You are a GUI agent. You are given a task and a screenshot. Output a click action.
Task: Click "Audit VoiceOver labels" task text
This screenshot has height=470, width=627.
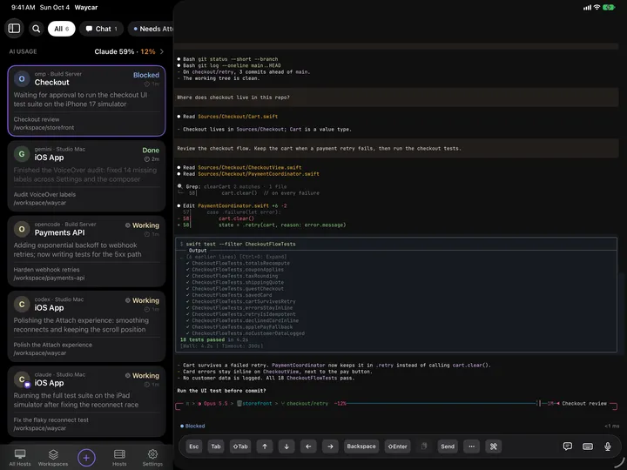coord(44,195)
